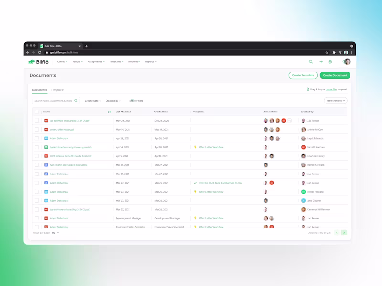This screenshot has width=382, height=286.
Task: Go to next page of results arrow
Action: pos(344,233)
